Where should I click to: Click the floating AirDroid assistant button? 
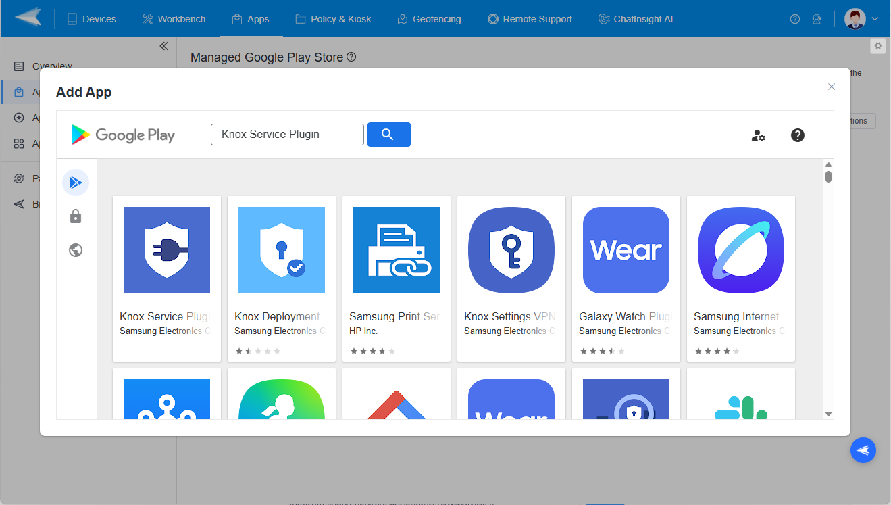point(863,450)
